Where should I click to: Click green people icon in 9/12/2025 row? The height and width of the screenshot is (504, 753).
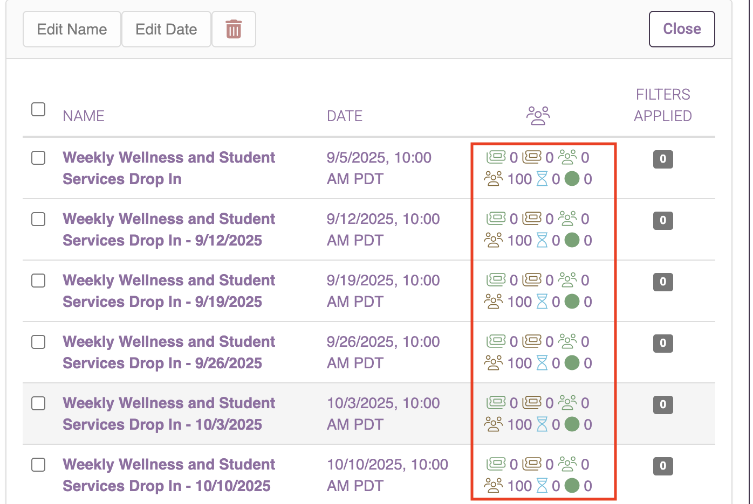tap(567, 219)
